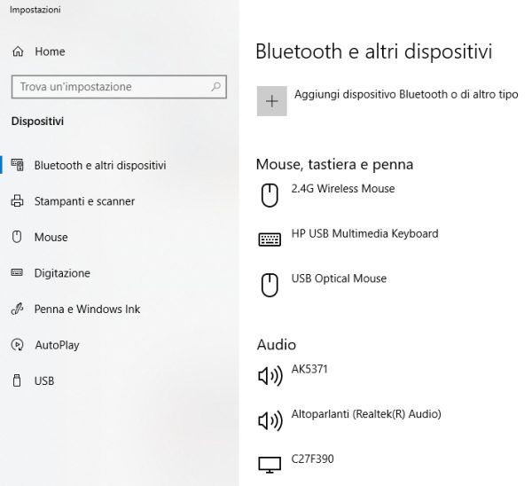Click the AK5371 speaker icon
This screenshot has height=486, width=532.
[x=270, y=376]
